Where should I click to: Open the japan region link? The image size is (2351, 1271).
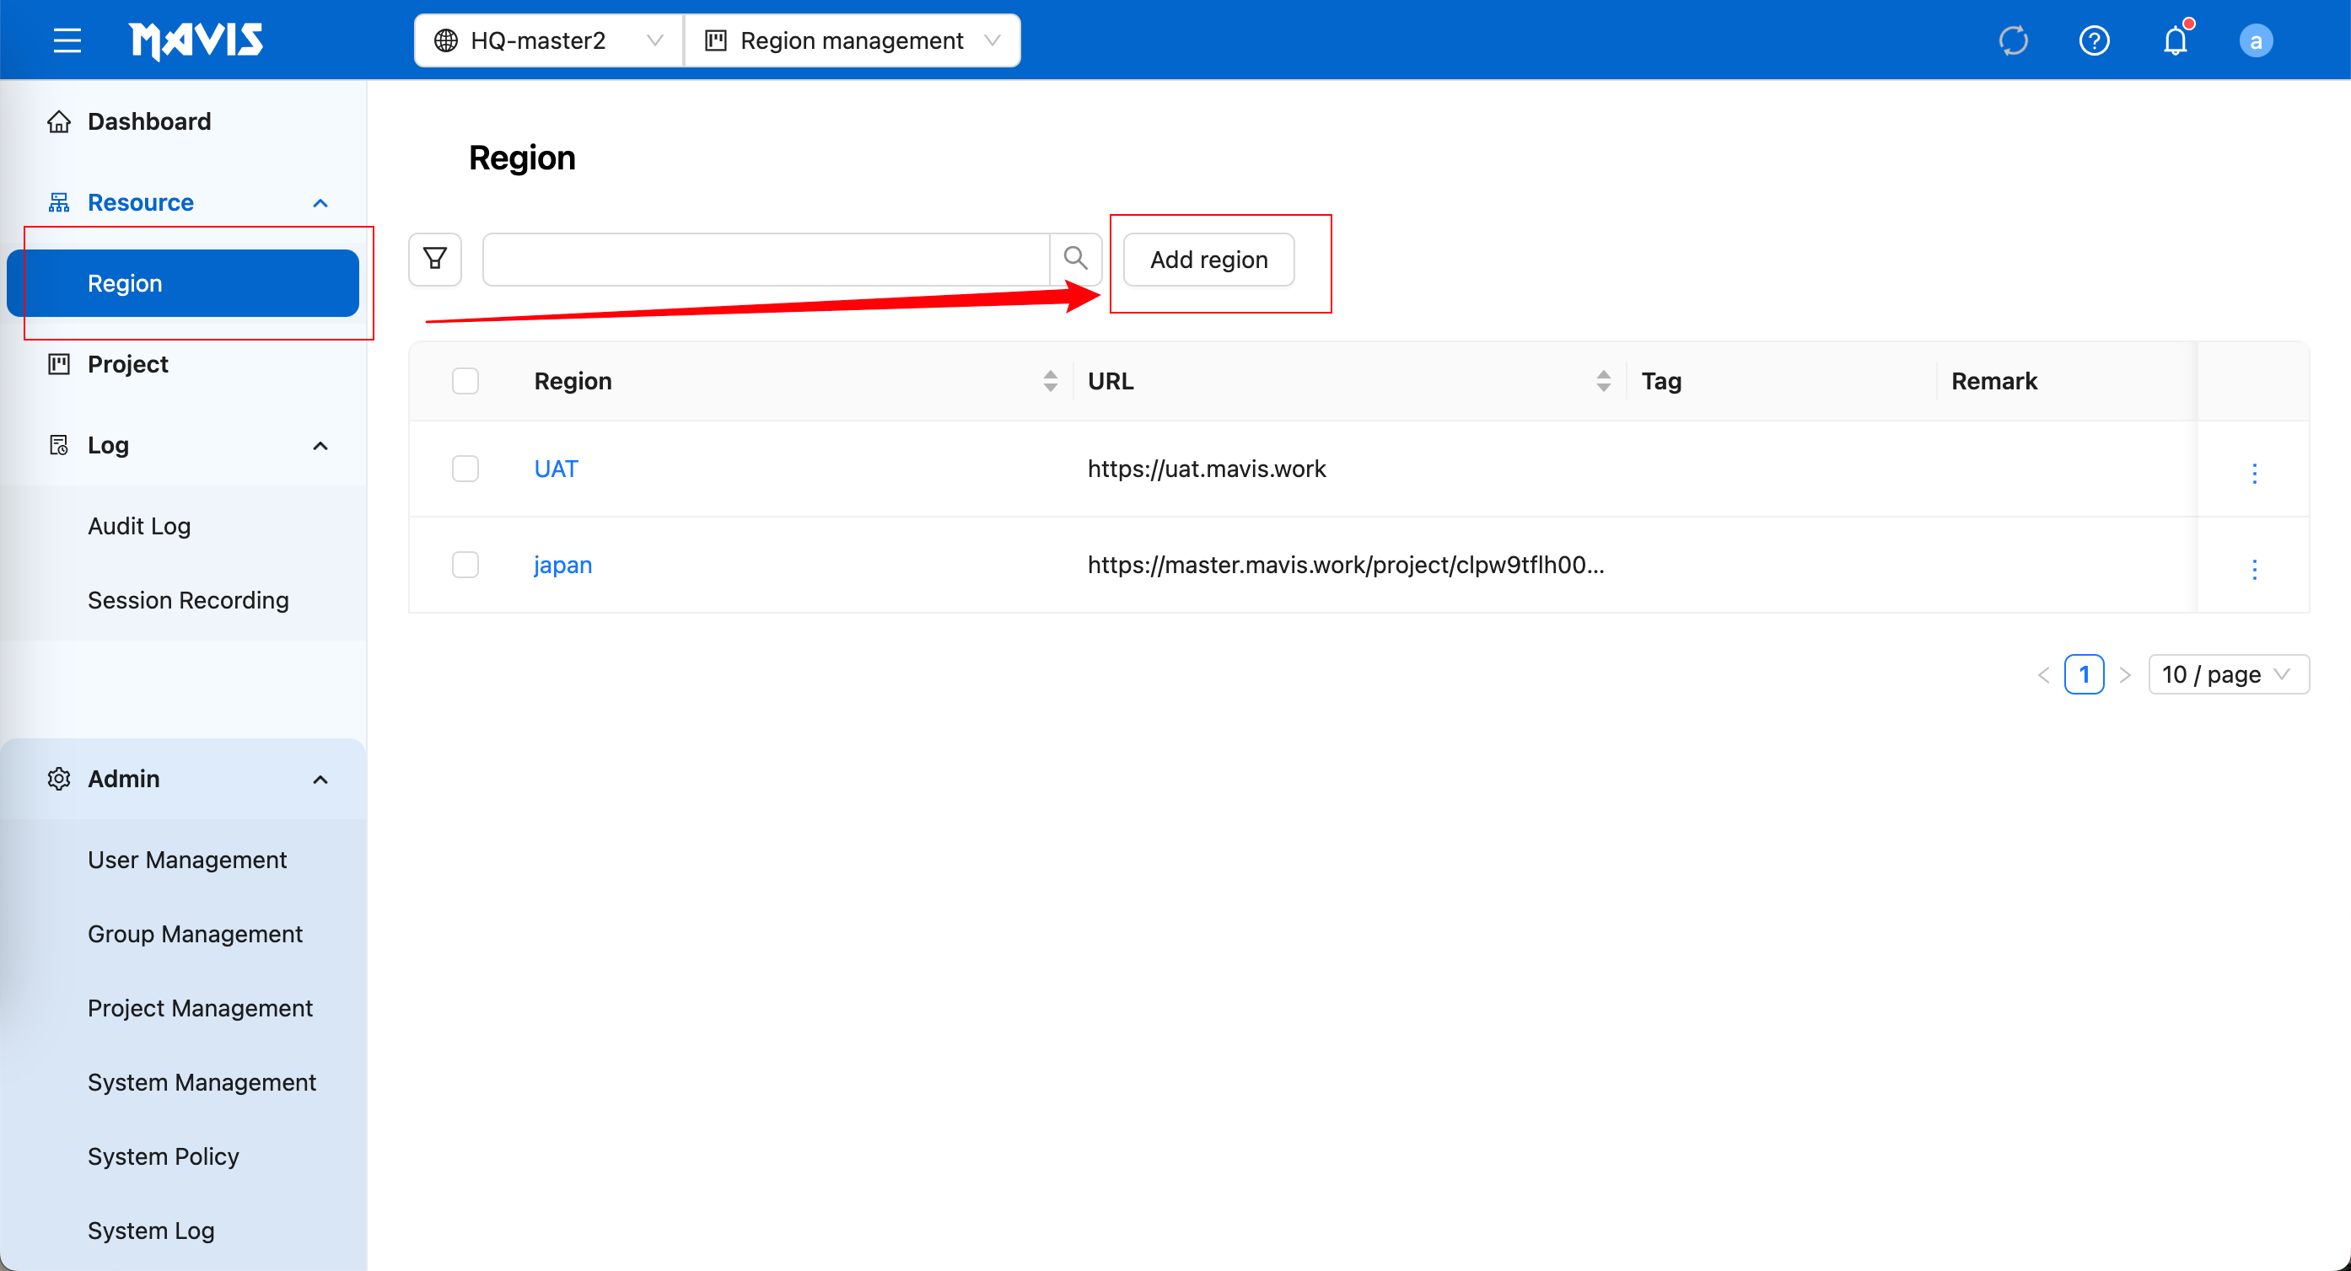click(563, 565)
